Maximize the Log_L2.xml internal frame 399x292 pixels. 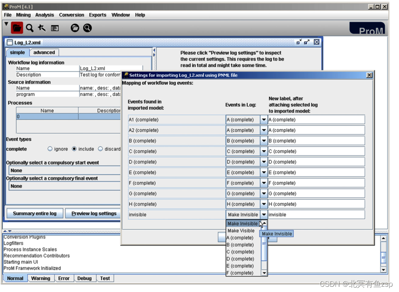307,42
